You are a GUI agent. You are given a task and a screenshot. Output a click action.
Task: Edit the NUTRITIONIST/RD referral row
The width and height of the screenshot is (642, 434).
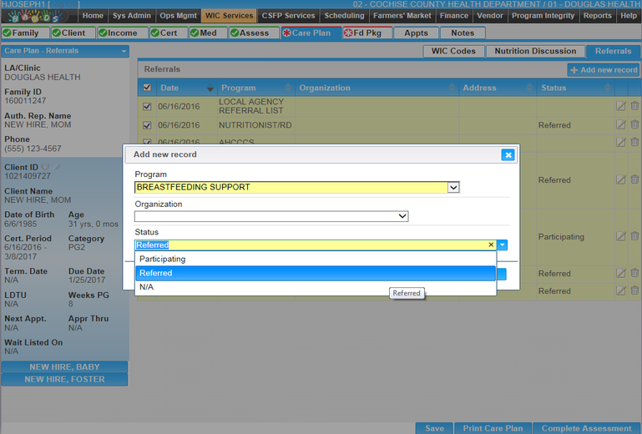point(620,125)
